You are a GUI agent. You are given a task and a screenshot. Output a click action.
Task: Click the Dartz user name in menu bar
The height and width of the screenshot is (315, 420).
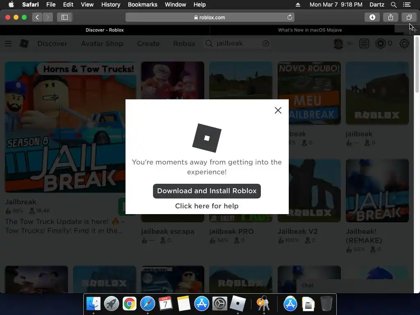point(377,5)
